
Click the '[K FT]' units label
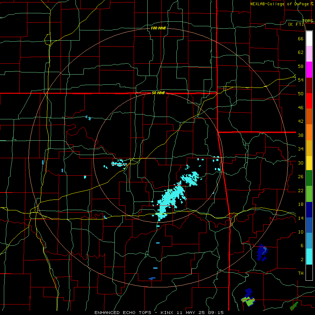296,24
